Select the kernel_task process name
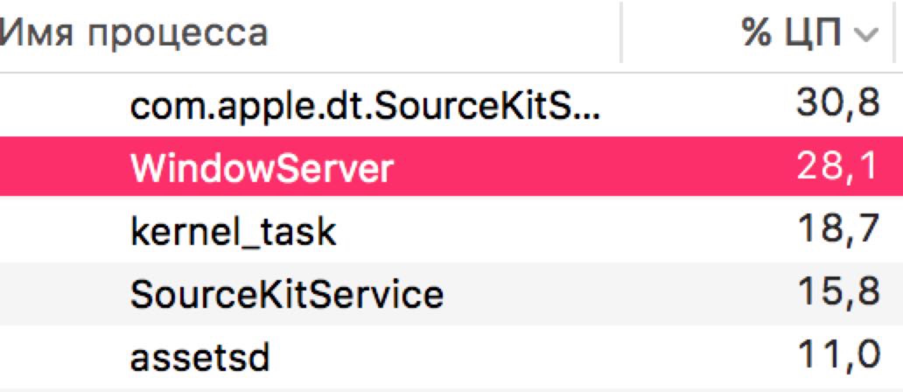The image size is (903, 392). coord(233,231)
